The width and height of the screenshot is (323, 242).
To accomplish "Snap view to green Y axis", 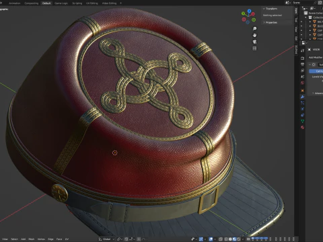I will (243, 13).
